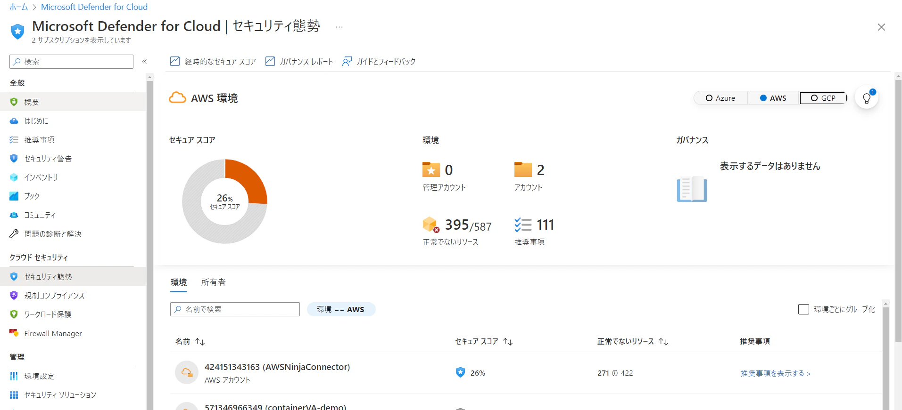Switch to the 所有者 tab
Viewport: 902px width, 410px height.
coord(214,282)
